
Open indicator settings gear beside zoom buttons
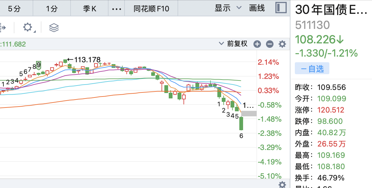282,44
